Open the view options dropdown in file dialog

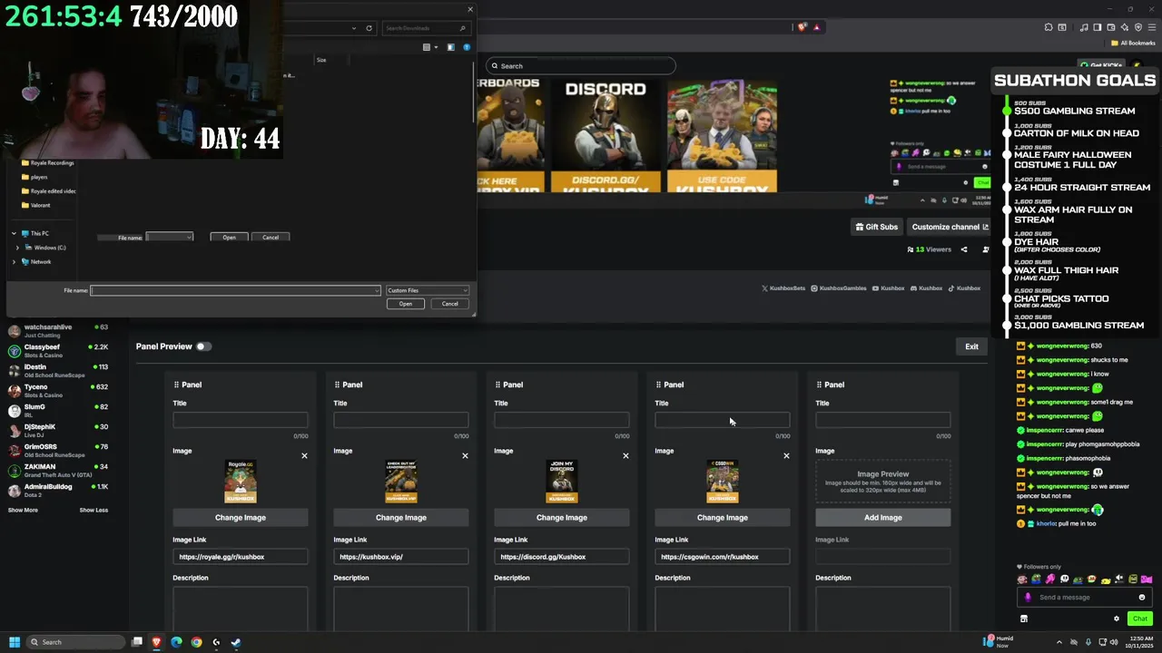436,47
